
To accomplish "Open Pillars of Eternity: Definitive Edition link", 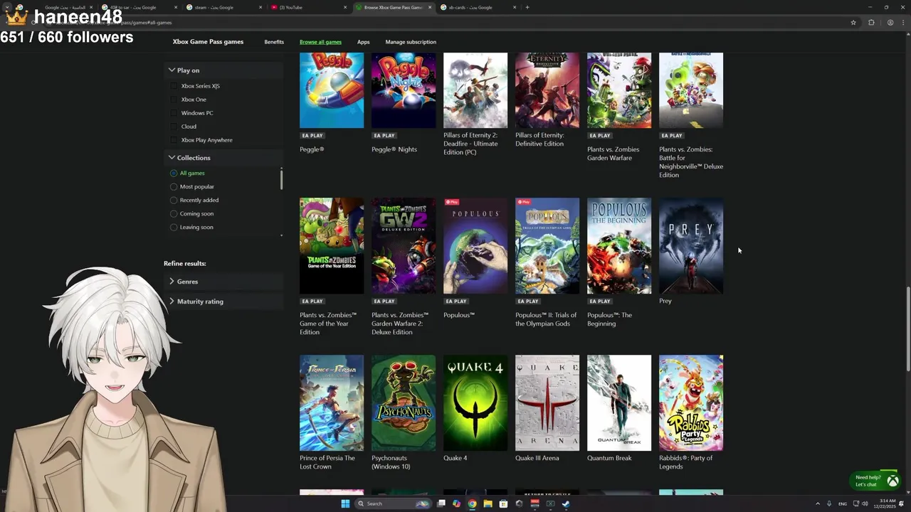I will tap(539, 139).
